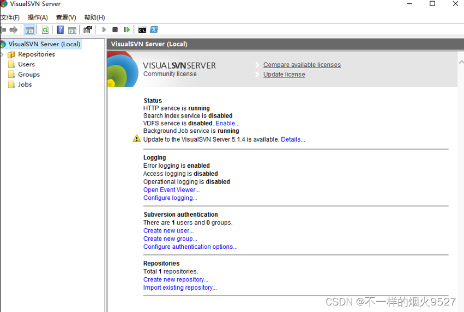Click the Jobs folder icon
This screenshot has height=312, width=464.
11,84
